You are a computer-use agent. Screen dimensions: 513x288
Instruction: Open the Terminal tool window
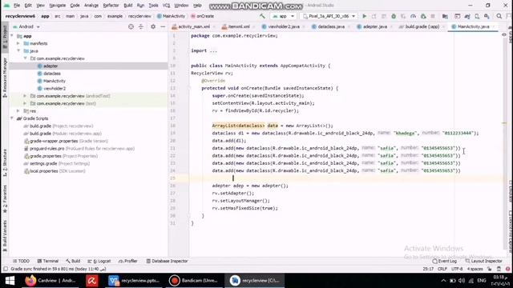coord(48,261)
